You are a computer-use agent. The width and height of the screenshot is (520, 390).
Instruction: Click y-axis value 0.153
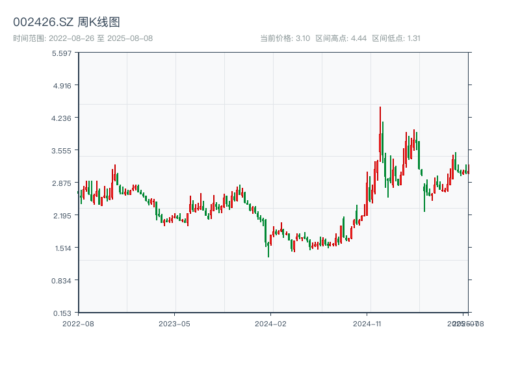click(62, 313)
